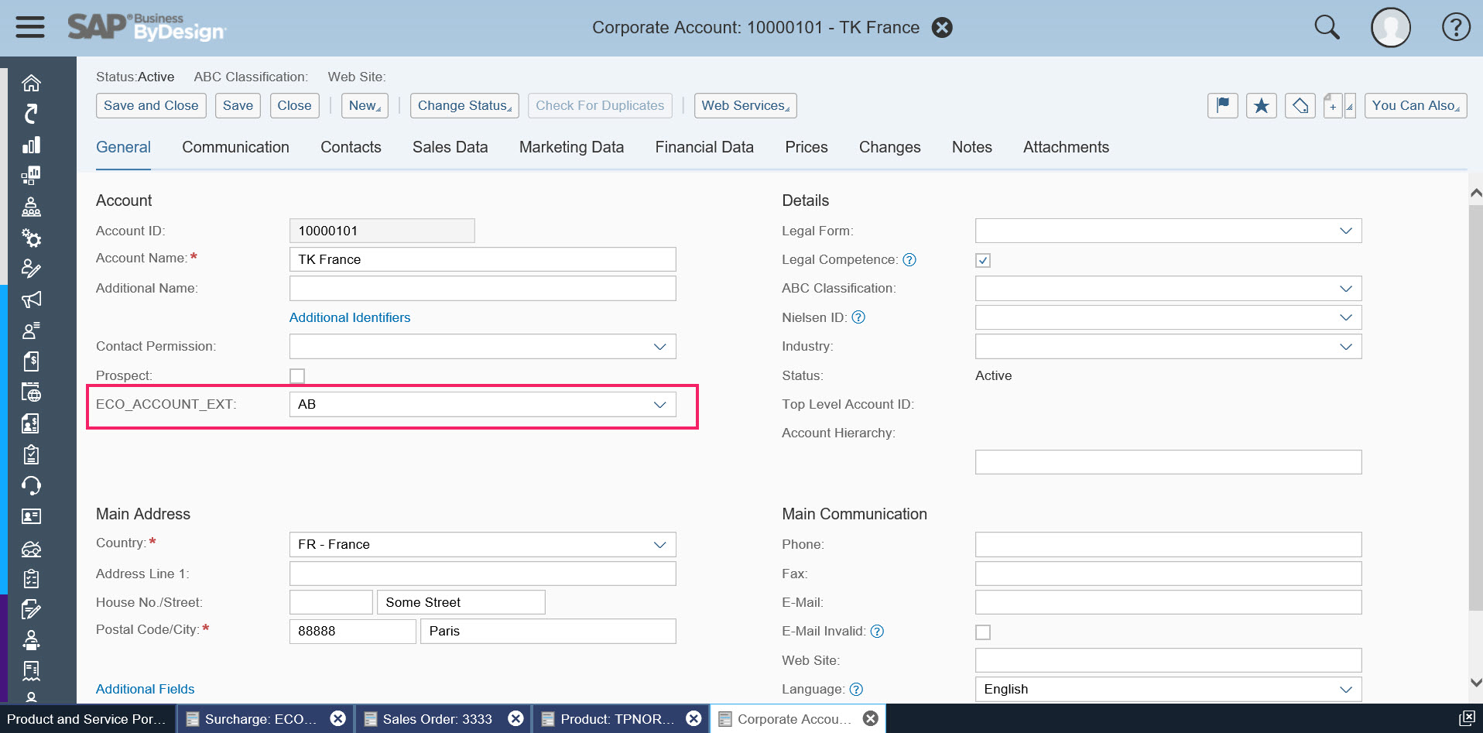Add to favorites with star icon
The image size is (1483, 733).
pyautogui.click(x=1262, y=105)
